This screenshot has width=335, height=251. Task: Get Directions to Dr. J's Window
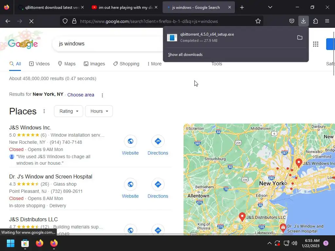(x=158, y=184)
